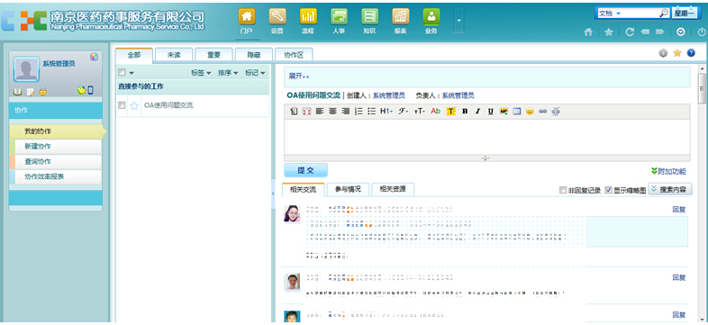Click the system administrator avatar

point(26,69)
